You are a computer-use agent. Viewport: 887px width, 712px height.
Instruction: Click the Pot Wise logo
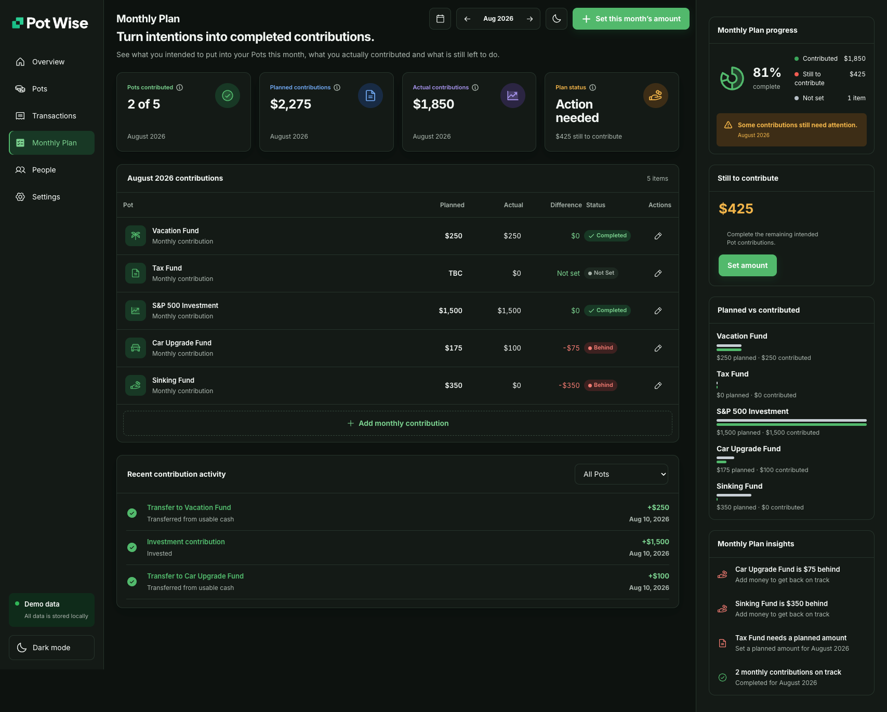[50, 23]
